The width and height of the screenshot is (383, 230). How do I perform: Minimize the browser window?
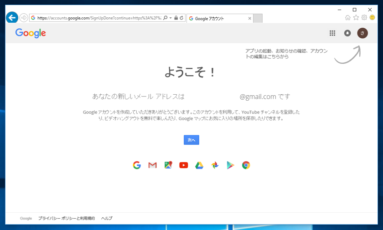click(x=340, y=10)
